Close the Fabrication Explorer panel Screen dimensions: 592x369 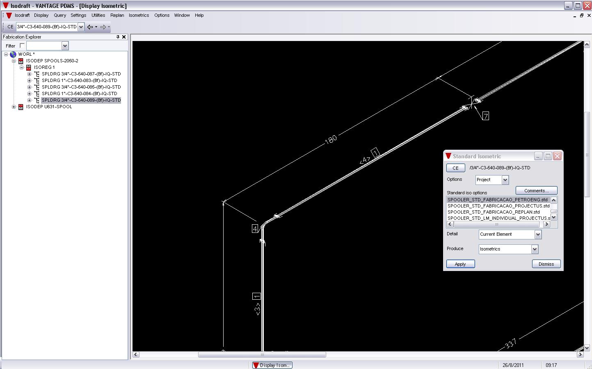(x=124, y=37)
